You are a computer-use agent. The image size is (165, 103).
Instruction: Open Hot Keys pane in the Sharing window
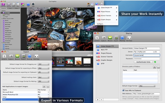tap(129, 39)
